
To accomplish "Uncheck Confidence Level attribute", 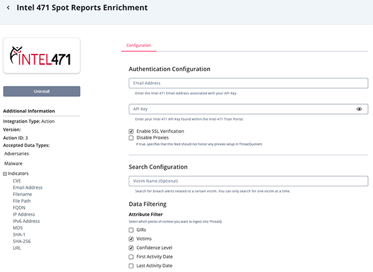I will (x=131, y=248).
